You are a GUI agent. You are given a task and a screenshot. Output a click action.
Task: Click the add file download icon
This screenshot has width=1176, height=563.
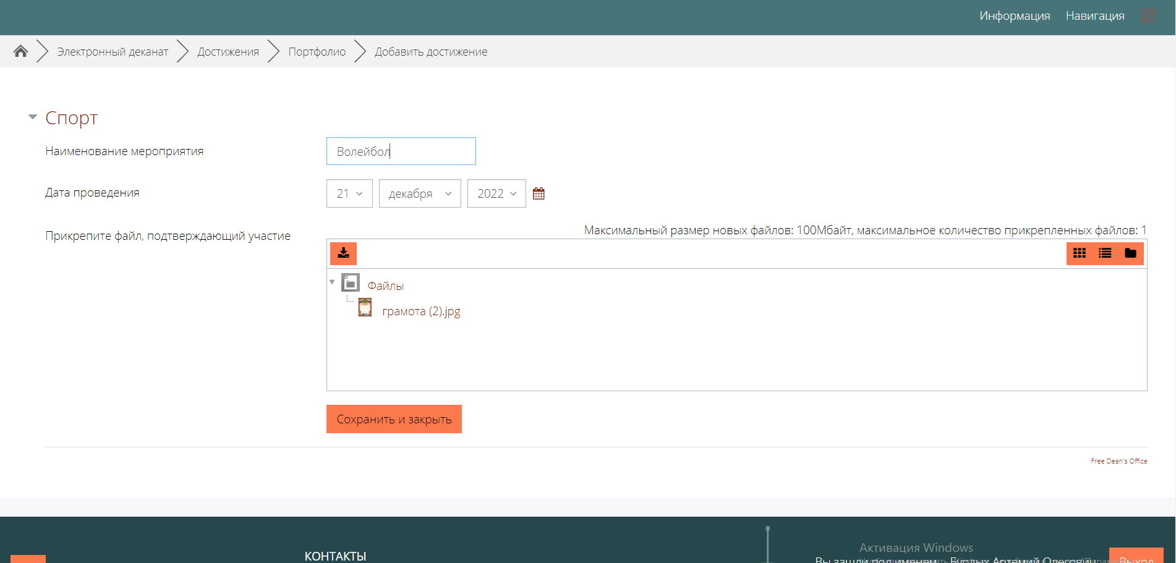click(343, 253)
